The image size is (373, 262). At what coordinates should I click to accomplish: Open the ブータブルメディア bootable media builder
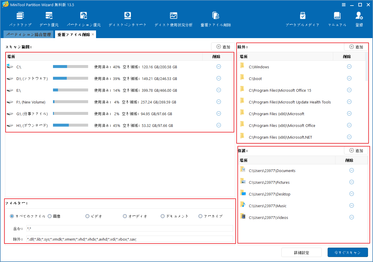coord(302,18)
